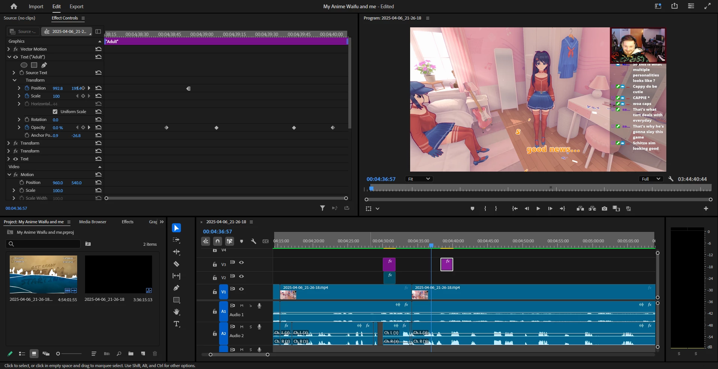718x369 pixels.
Task: Hide track V3 with its eye toggle
Action: [242, 263]
